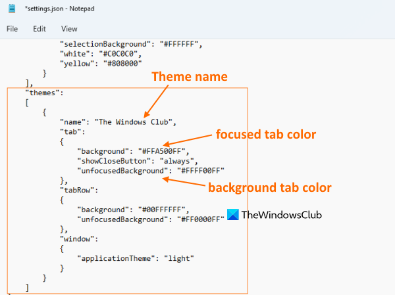
Task: Click the tabRow "background": "#00FFFFFF" line
Action: (x=133, y=210)
